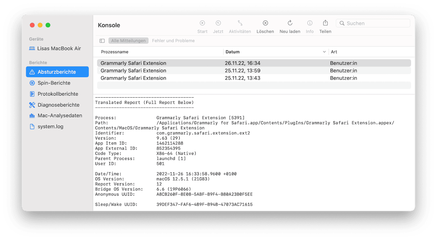Click the OS Version macOS 12.5.1 value

tap(183, 179)
